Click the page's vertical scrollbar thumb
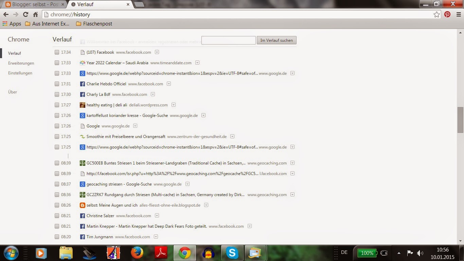The height and width of the screenshot is (261, 464). (460, 120)
